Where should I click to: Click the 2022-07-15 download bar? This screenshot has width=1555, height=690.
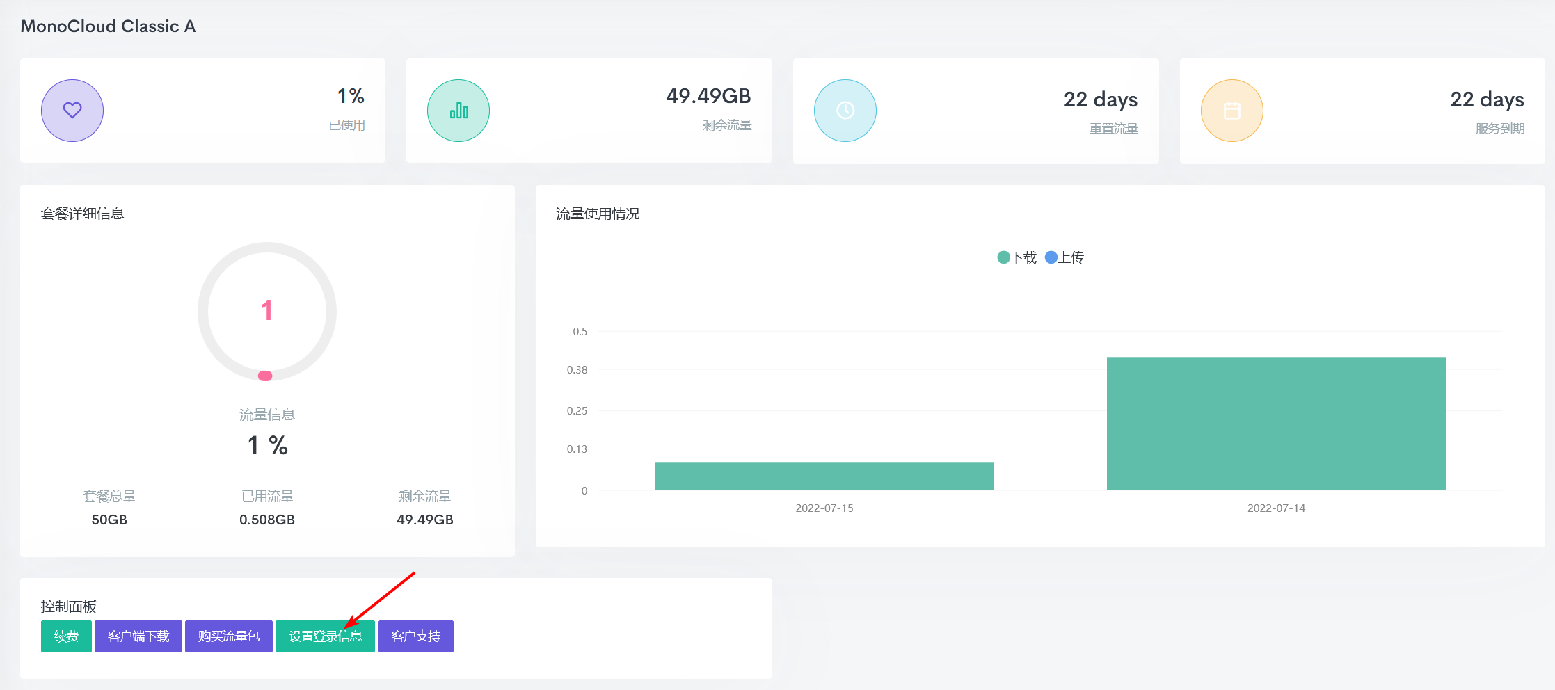click(824, 476)
